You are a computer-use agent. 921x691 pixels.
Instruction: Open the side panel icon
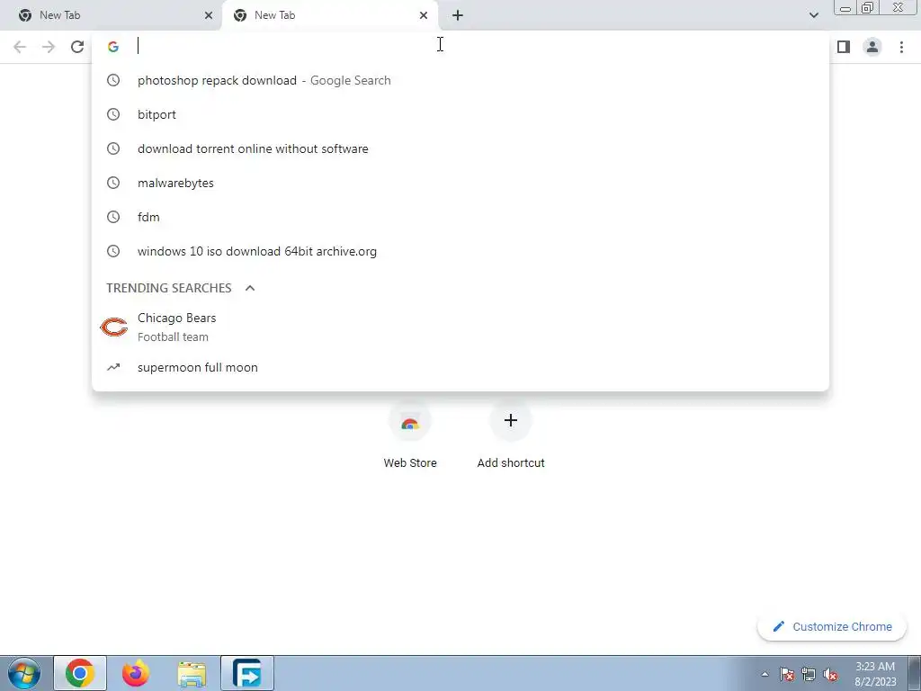coord(844,47)
